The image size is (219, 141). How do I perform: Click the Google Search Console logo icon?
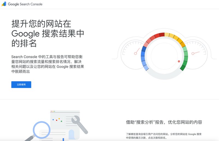point(4,4)
